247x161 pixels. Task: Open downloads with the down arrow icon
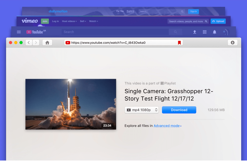[x=233, y=43]
